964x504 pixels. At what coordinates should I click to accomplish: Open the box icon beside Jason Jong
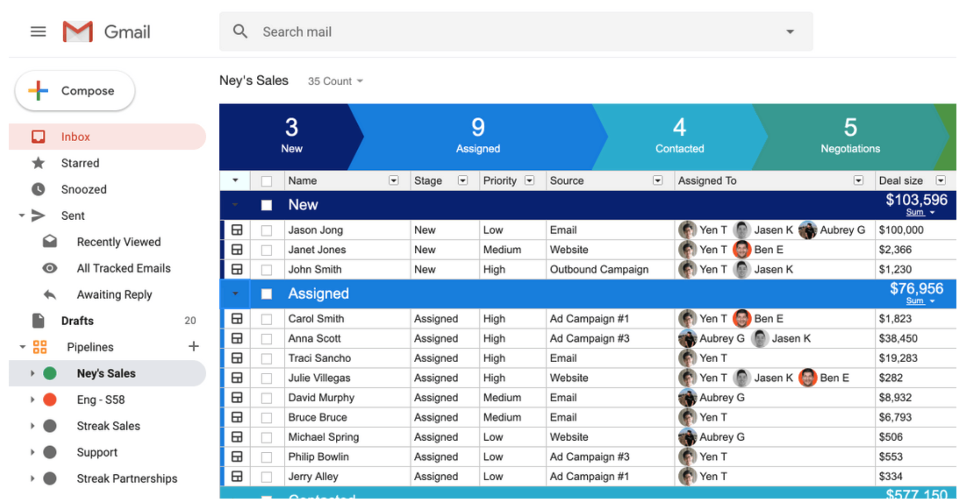(x=237, y=230)
